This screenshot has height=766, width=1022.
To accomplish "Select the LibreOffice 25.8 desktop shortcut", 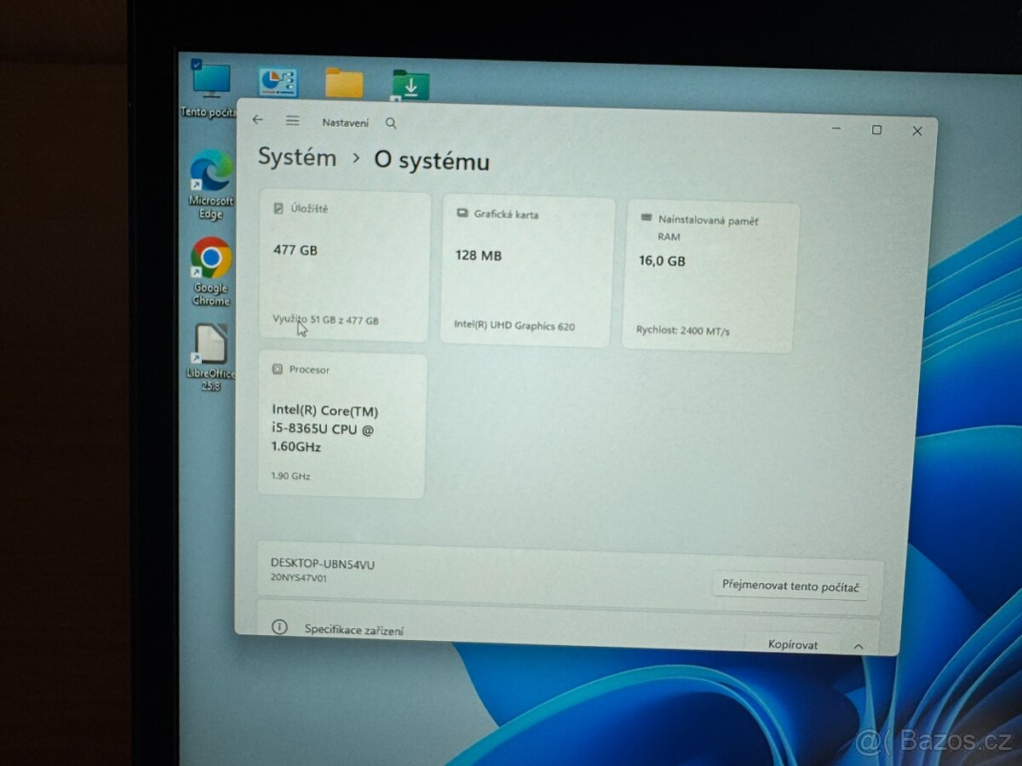I will tap(210, 345).
